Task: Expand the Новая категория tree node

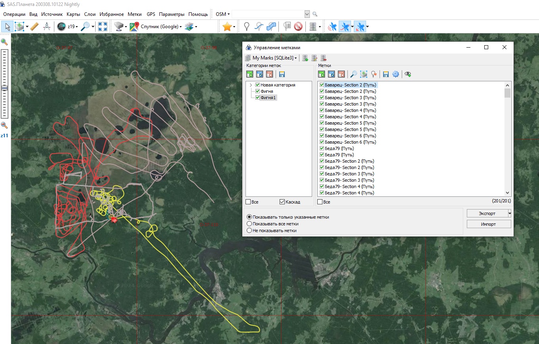Action: click(251, 85)
